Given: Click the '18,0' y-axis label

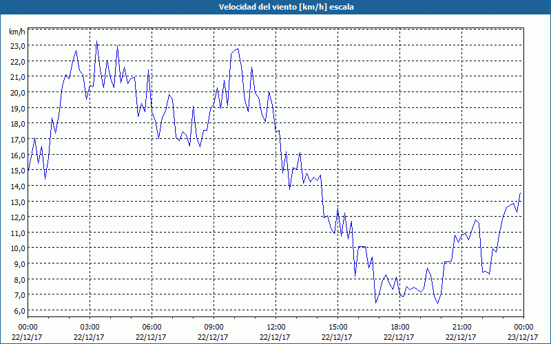Looking at the screenshot, I should 18,124.
